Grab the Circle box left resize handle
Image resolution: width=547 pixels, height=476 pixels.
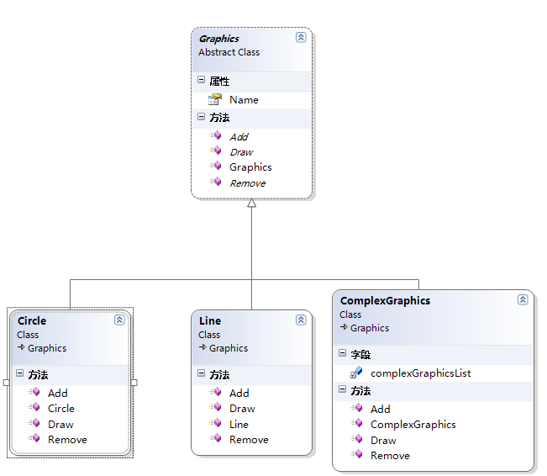(6, 383)
